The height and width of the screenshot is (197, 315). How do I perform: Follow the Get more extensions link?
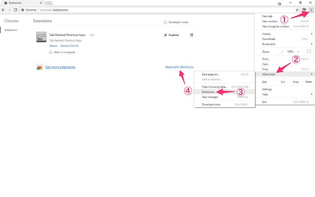[60, 67]
